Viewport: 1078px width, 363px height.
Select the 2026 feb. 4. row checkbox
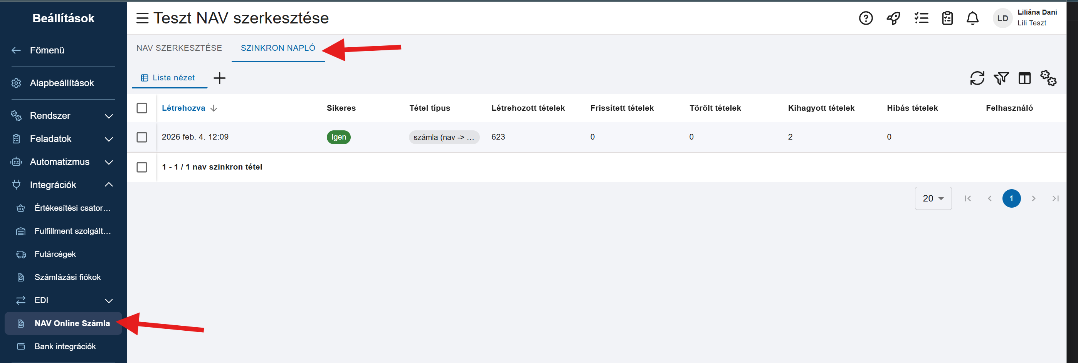point(142,137)
